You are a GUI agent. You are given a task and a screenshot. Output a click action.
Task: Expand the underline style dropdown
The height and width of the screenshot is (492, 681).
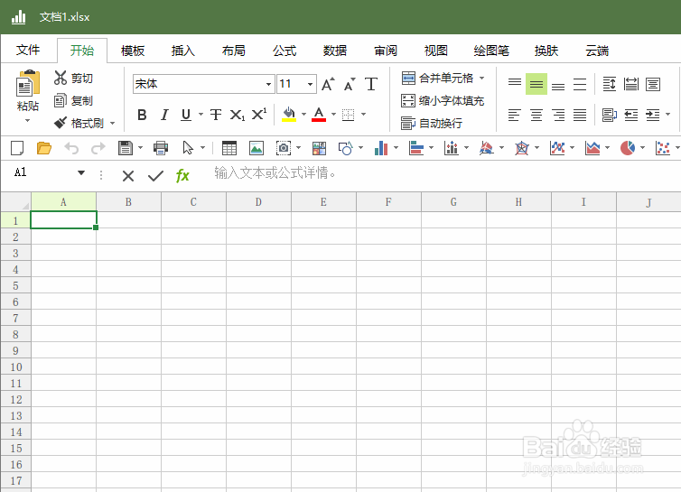[x=201, y=115]
